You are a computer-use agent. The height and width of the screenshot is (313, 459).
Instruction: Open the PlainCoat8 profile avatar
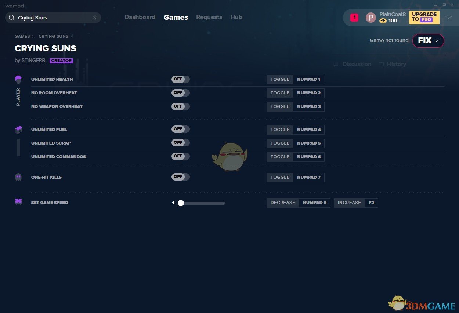(371, 18)
